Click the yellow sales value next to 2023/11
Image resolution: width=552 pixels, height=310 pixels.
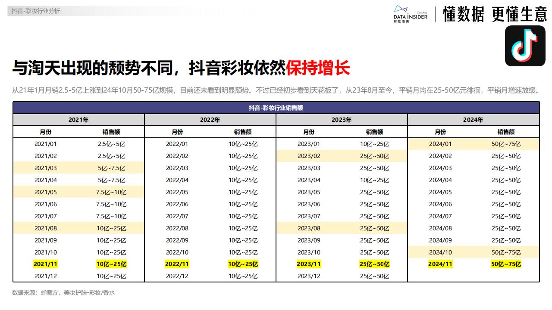pyautogui.click(x=374, y=264)
